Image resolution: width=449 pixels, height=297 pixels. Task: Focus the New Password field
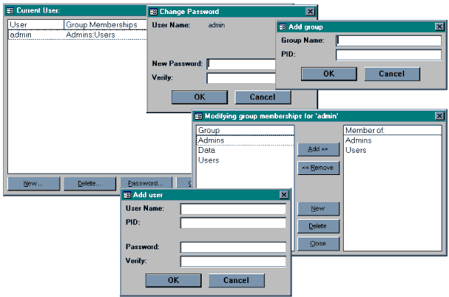coord(241,64)
